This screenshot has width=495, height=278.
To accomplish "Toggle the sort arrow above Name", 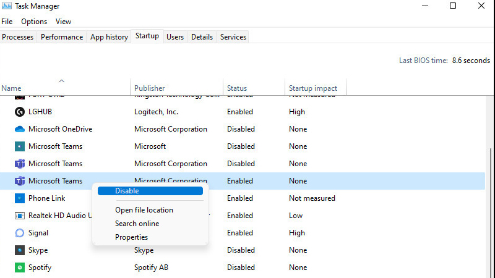I will click(x=61, y=81).
